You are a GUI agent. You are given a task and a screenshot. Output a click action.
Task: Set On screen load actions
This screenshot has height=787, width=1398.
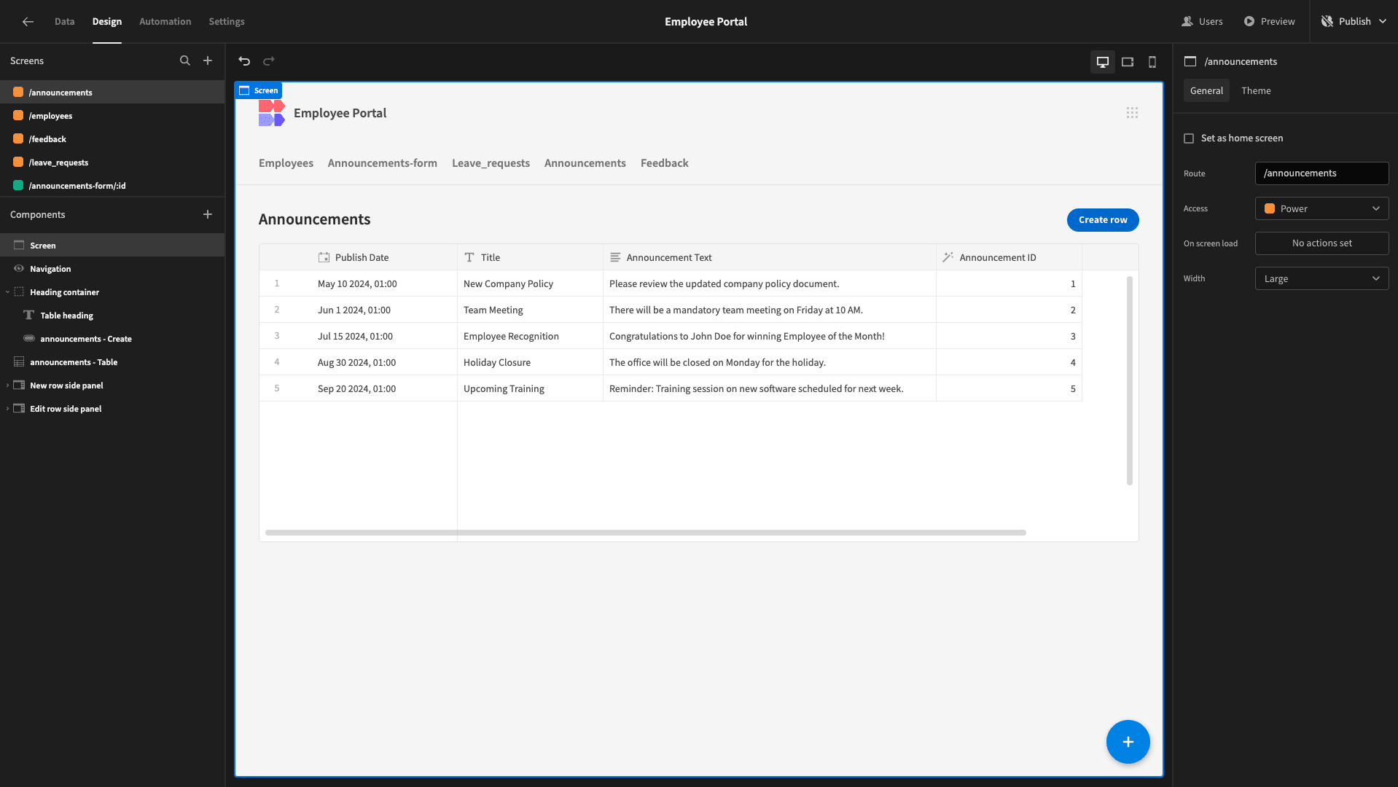tap(1321, 243)
